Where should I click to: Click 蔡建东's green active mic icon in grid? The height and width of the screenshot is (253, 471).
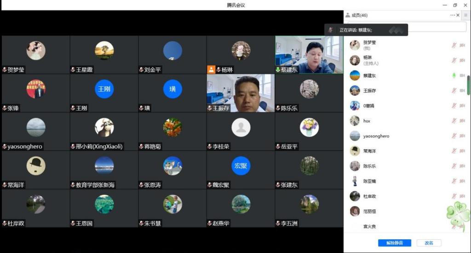click(278, 70)
